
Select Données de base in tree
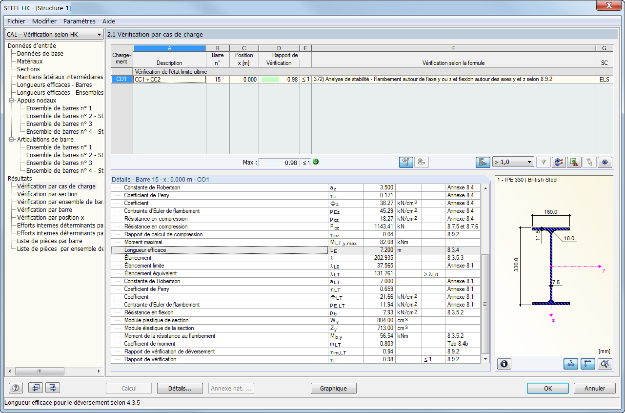(40, 54)
